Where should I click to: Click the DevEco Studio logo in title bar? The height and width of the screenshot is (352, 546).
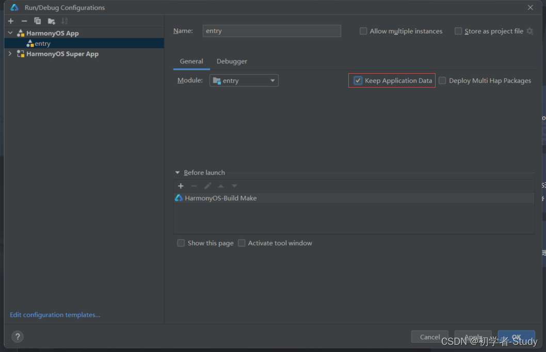(x=14, y=7)
